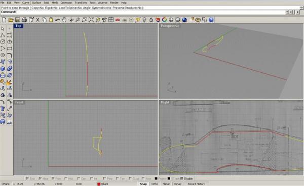
Task: Click the CPlane coordinate system selector
Action: tap(6, 184)
